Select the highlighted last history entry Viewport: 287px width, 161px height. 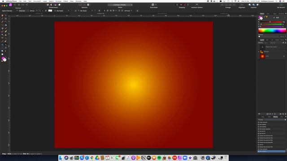[x=272, y=151]
